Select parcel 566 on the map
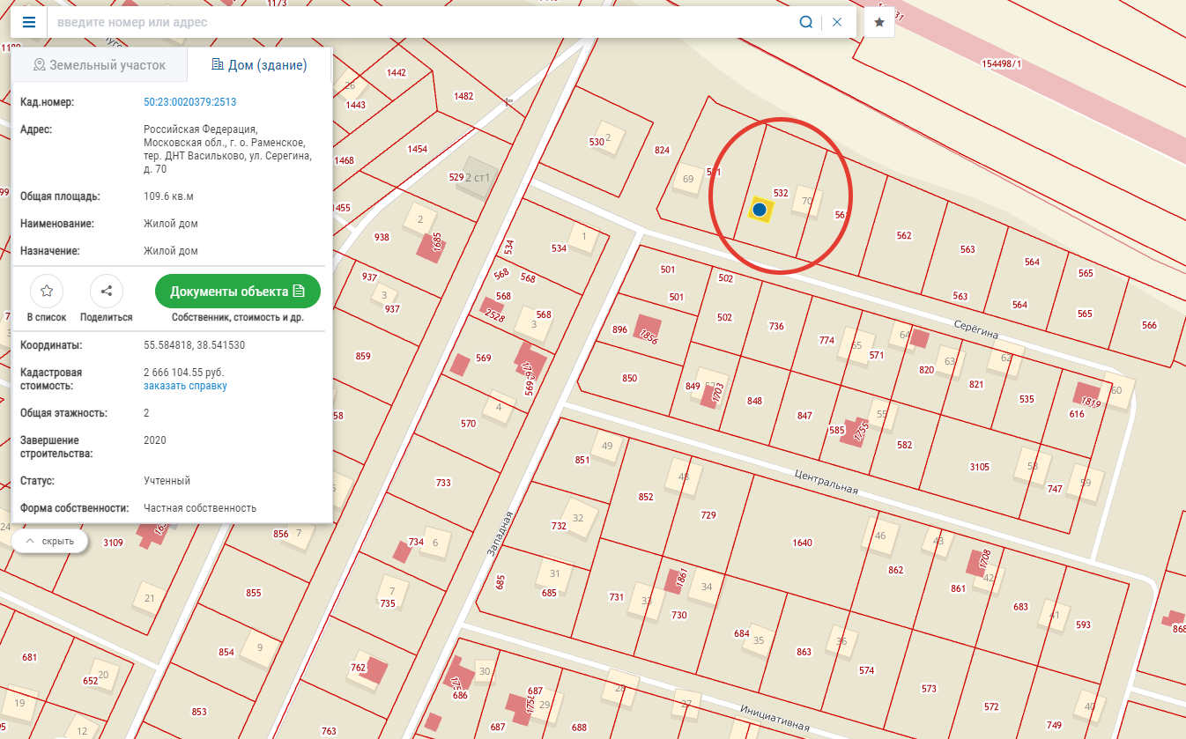This screenshot has width=1186, height=739. point(1149,325)
